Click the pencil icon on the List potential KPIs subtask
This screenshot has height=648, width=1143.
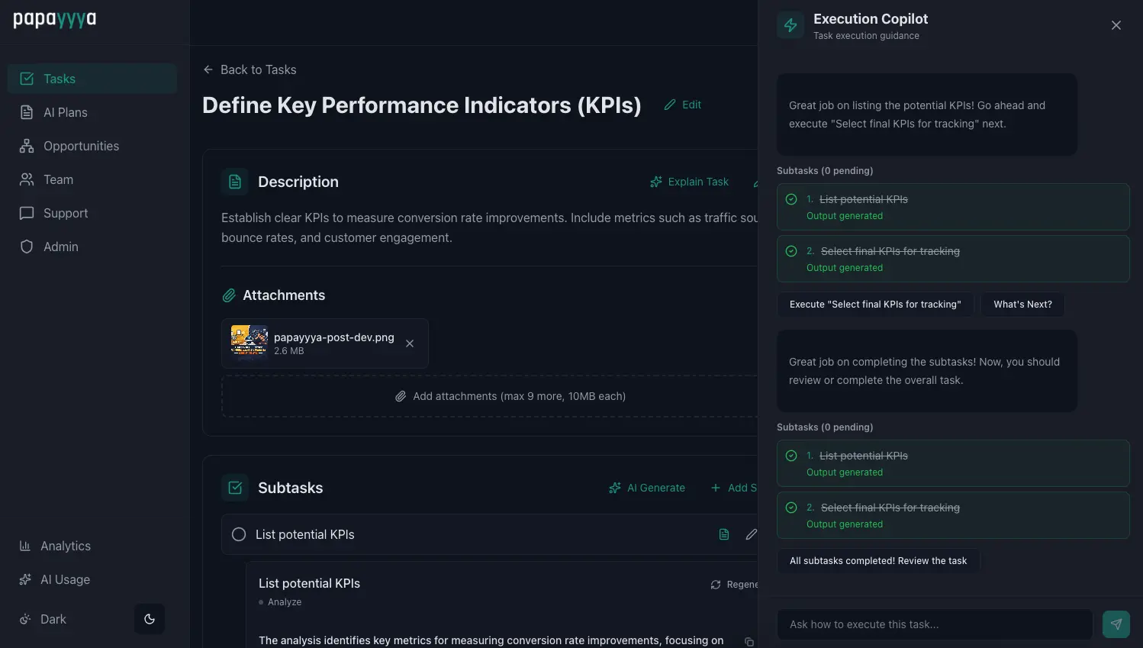tap(752, 534)
